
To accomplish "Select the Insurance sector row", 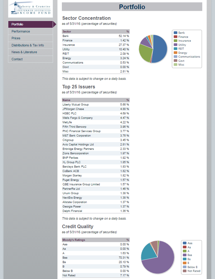I will pyautogui.click(x=96, y=45).
